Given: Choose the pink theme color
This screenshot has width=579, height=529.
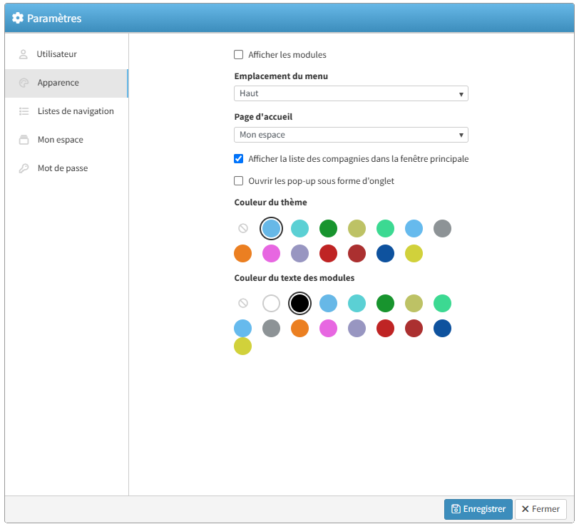Looking at the screenshot, I should click(272, 254).
